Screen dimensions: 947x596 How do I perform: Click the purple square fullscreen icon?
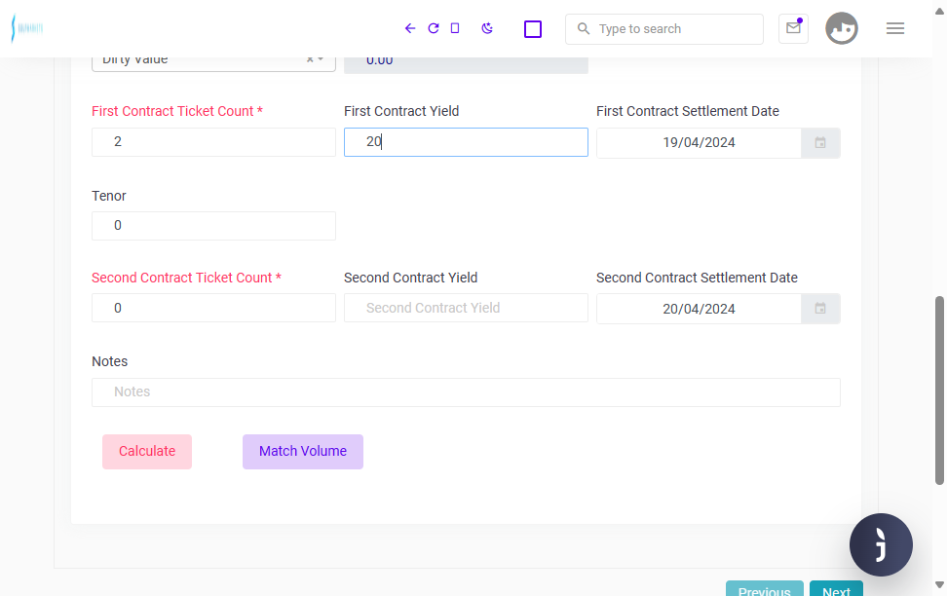pyautogui.click(x=533, y=29)
